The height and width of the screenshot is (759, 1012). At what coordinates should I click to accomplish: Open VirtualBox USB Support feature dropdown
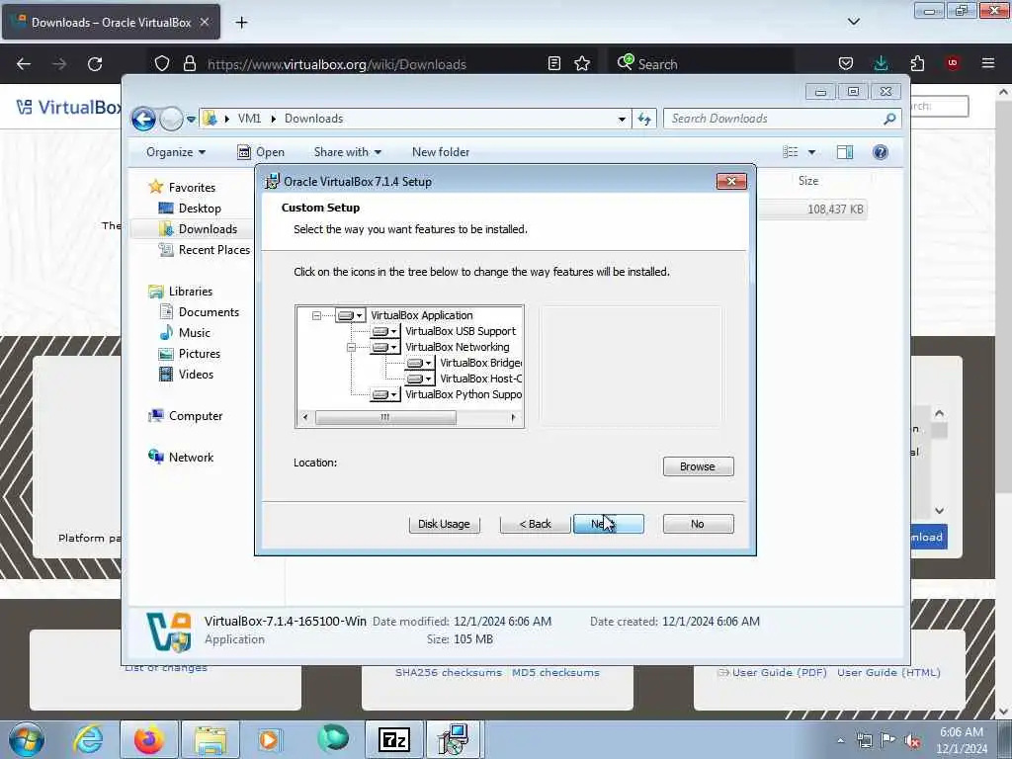pyautogui.click(x=385, y=331)
